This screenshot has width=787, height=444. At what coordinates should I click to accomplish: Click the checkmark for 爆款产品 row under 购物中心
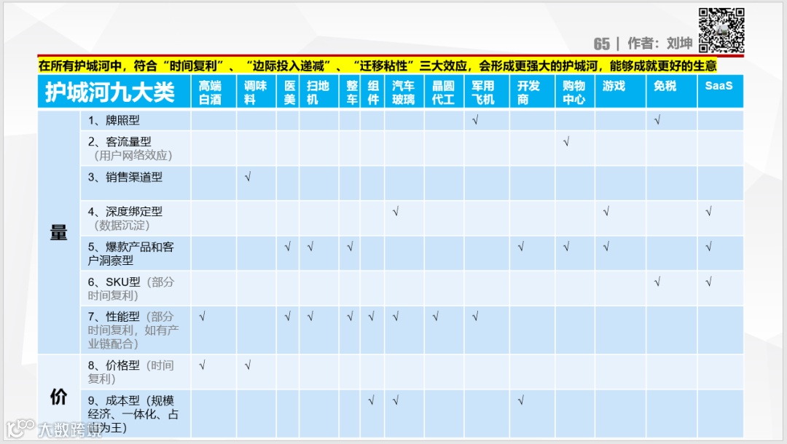coord(566,247)
